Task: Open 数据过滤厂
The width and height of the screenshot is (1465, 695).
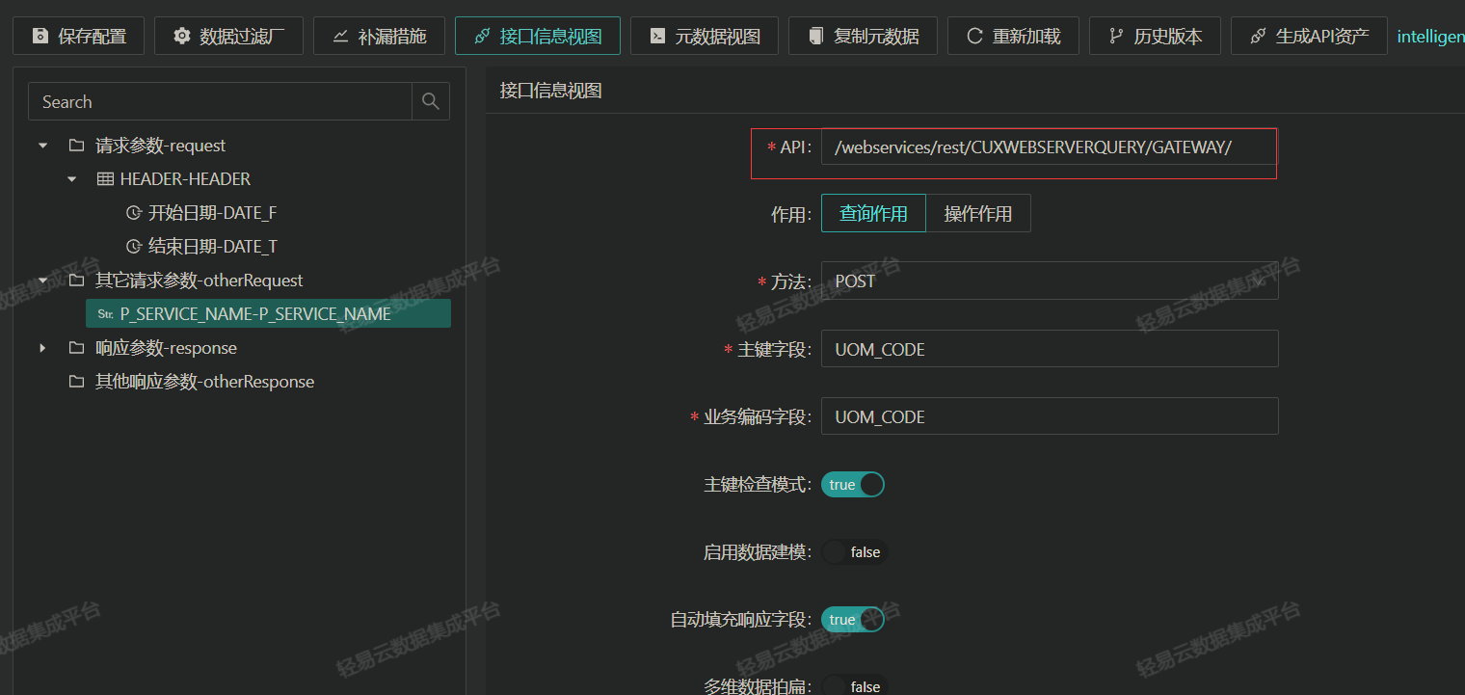Action: pos(228,36)
